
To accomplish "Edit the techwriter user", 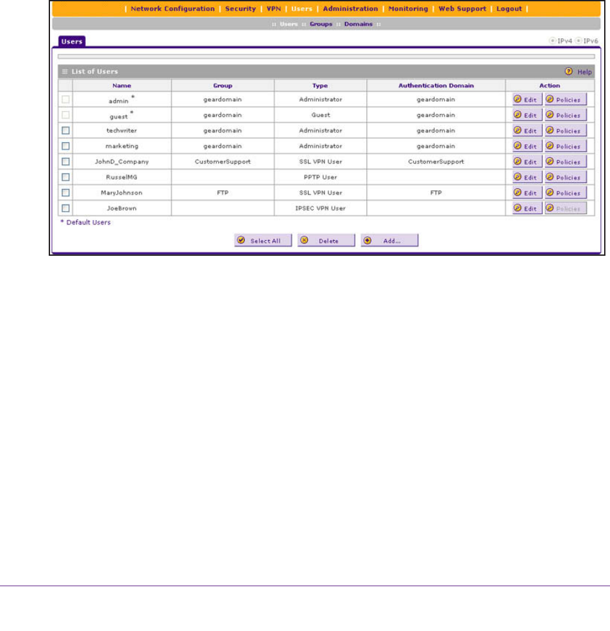I will (x=527, y=130).
